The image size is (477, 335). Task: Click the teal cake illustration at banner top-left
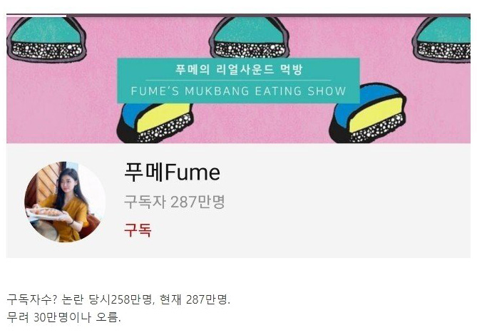pyautogui.click(x=46, y=39)
